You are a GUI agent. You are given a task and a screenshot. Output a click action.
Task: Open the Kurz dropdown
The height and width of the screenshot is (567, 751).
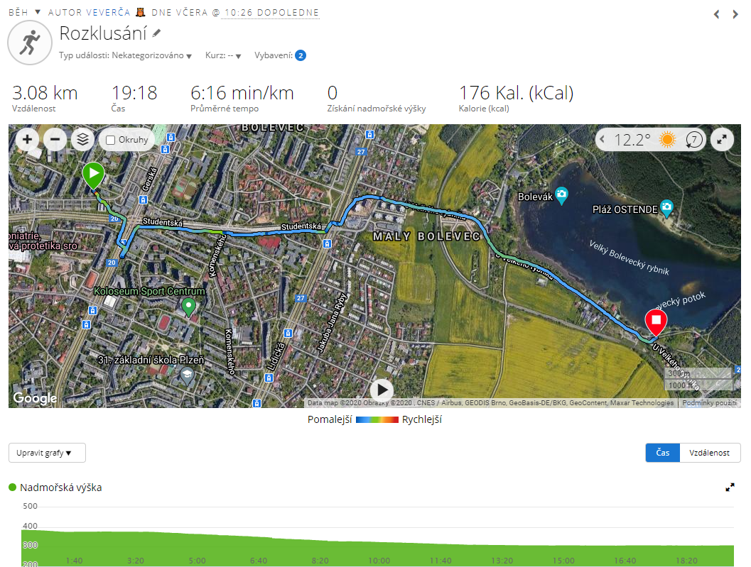(x=224, y=55)
